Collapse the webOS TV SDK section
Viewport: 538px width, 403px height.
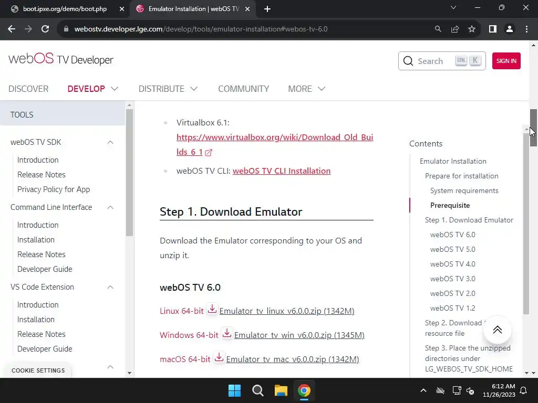pos(110,142)
